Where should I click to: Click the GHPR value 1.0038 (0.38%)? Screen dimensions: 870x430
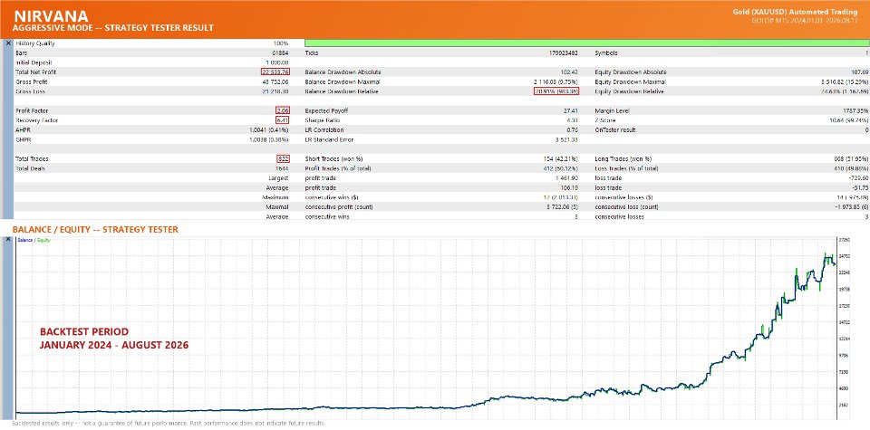(x=269, y=139)
